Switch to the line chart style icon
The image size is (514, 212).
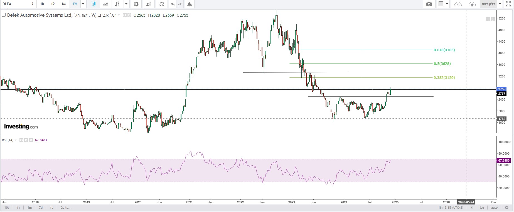(x=106, y=4)
